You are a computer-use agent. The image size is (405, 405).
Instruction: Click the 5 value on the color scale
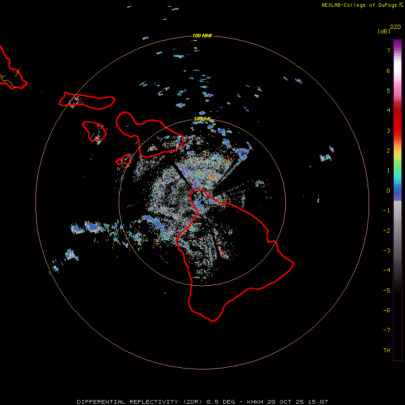[388, 90]
